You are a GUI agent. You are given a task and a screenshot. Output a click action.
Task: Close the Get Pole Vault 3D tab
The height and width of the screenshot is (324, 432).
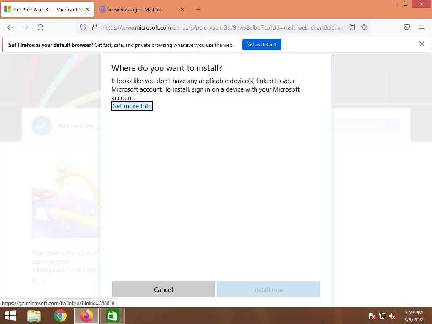87,9
